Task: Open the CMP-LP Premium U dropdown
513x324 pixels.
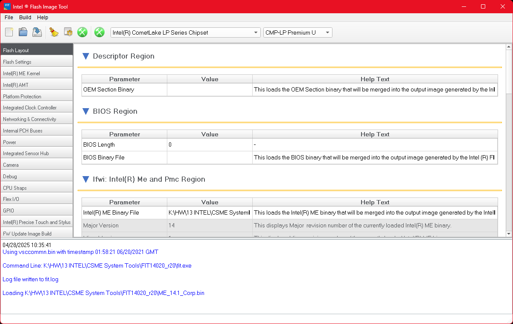Action: [298, 32]
